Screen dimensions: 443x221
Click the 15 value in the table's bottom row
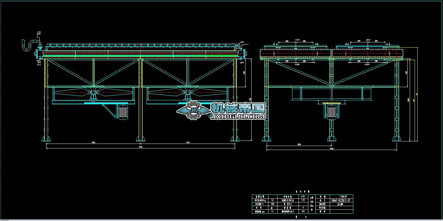[272, 211]
